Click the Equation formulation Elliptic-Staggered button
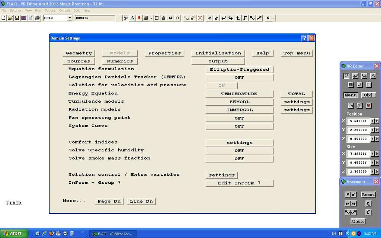 pyautogui.click(x=239, y=70)
